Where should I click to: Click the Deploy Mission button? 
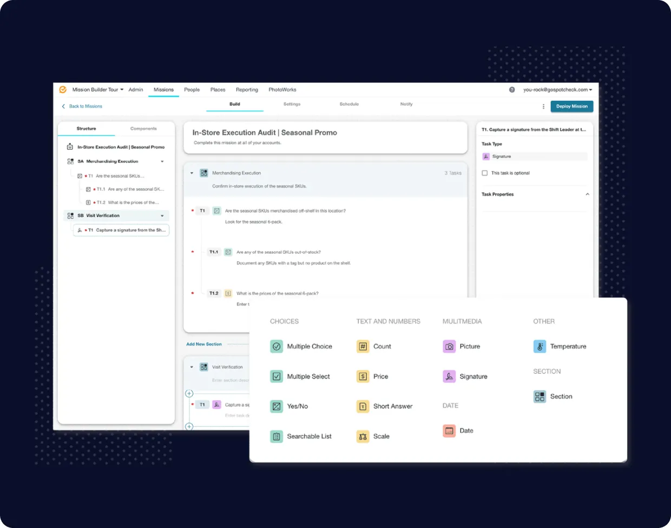point(571,106)
